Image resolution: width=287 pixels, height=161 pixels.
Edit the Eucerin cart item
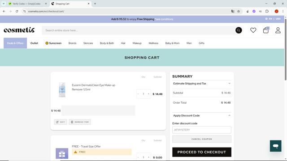click(x=61, y=122)
